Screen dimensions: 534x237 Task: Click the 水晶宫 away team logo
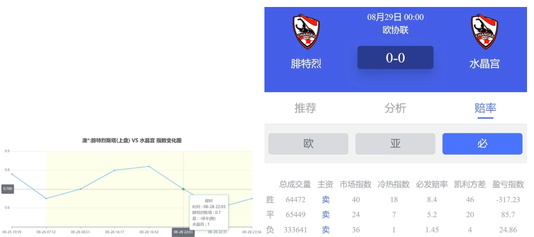pyautogui.click(x=484, y=32)
